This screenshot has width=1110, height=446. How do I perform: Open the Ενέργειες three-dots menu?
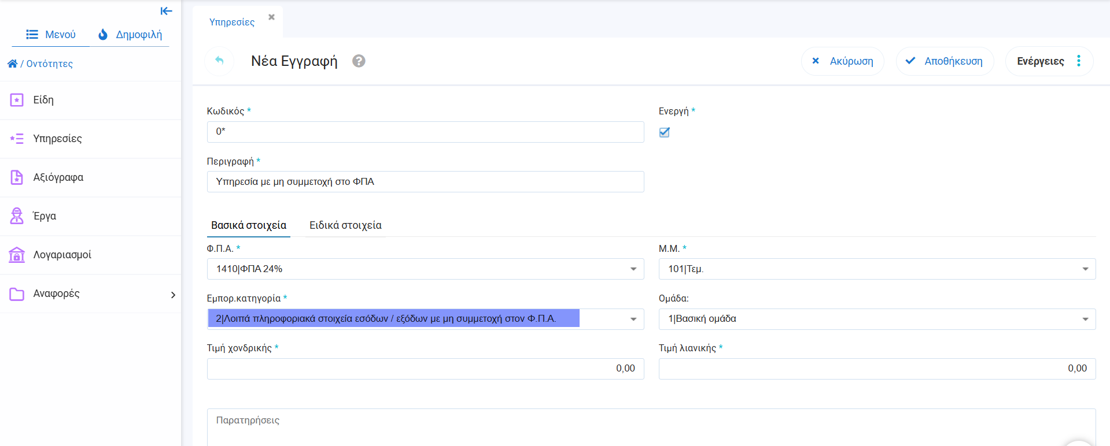(x=1078, y=61)
